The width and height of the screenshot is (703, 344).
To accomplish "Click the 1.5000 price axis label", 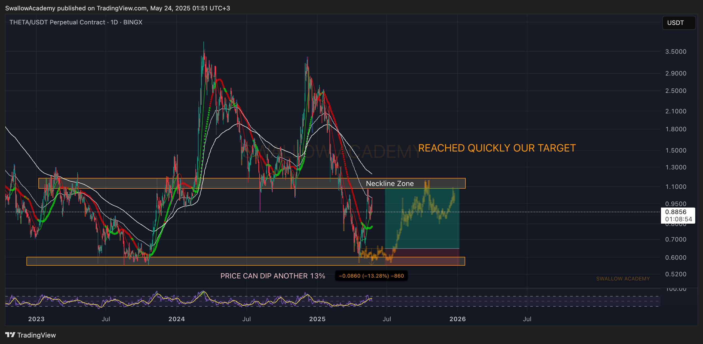I will 676,150.
